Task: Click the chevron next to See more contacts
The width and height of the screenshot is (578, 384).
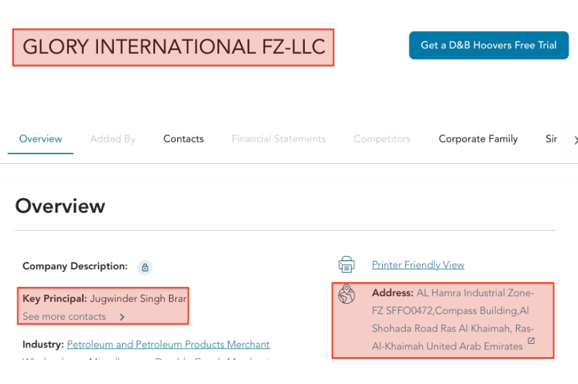Action: (x=122, y=317)
